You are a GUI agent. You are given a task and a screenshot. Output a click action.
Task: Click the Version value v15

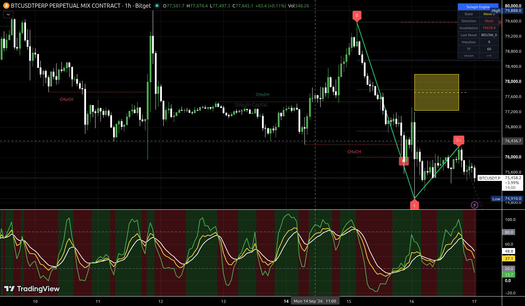click(489, 56)
